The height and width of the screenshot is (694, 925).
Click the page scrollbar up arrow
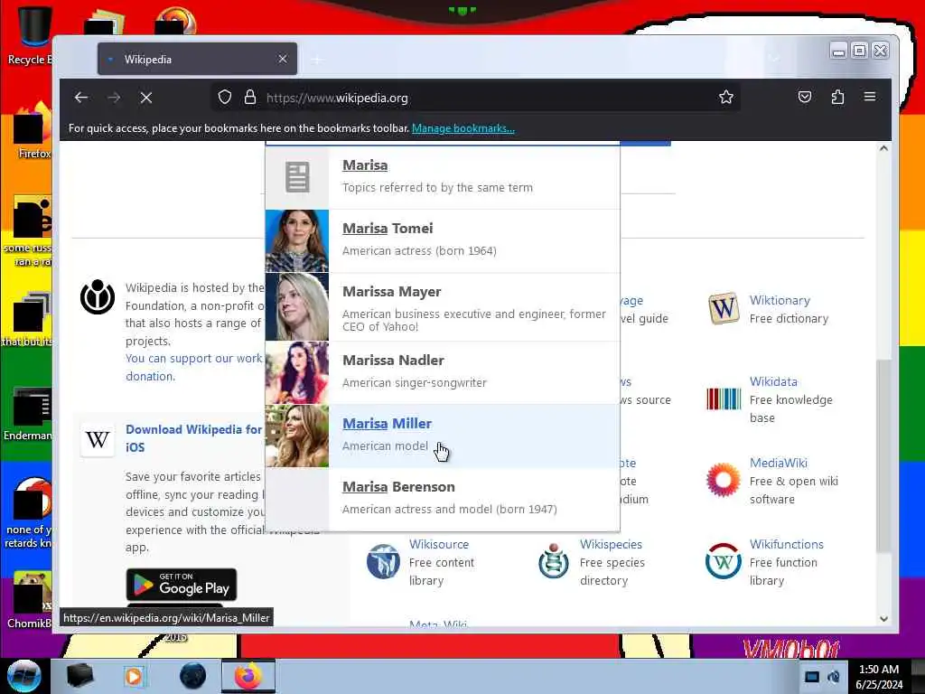click(x=883, y=149)
